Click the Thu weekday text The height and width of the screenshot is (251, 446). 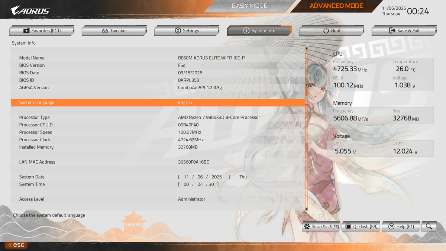[243, 177]
